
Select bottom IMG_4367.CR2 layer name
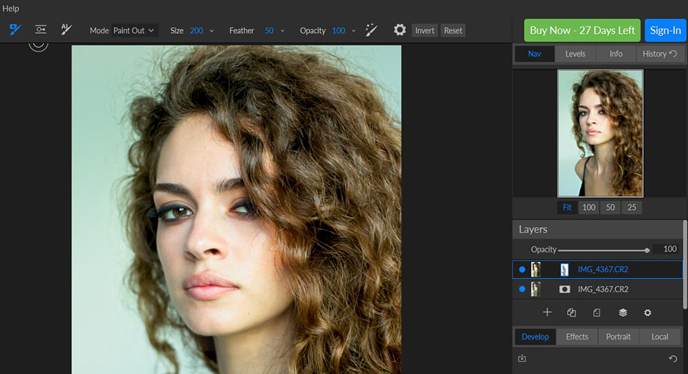coord(603,289)
